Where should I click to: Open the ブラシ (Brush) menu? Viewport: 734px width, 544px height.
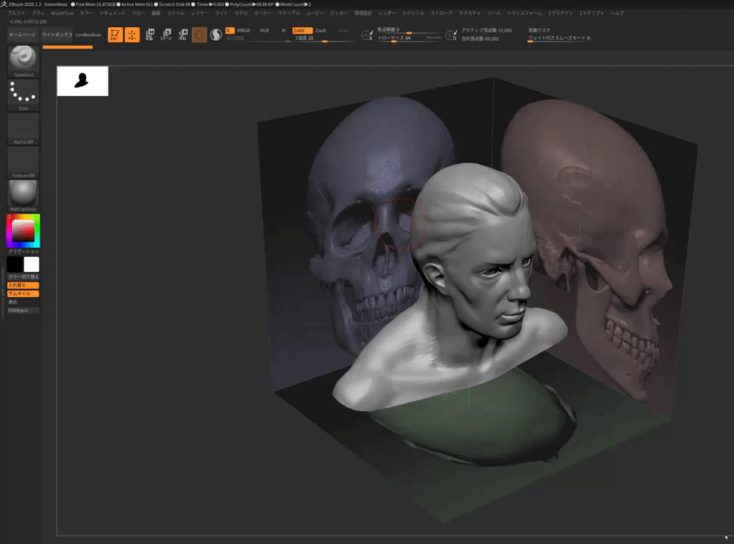click(38, 14)
